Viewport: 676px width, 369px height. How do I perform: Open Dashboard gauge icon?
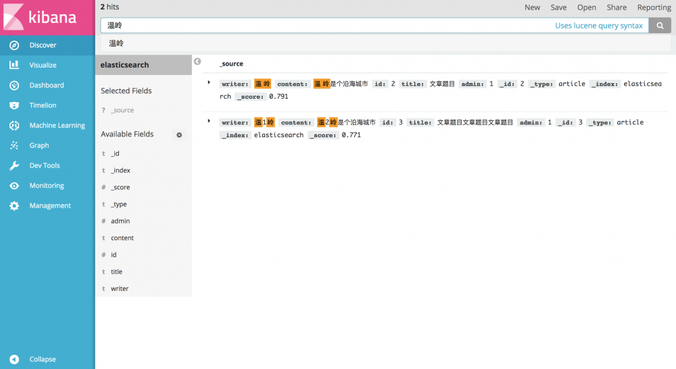(x=14, y=85)
